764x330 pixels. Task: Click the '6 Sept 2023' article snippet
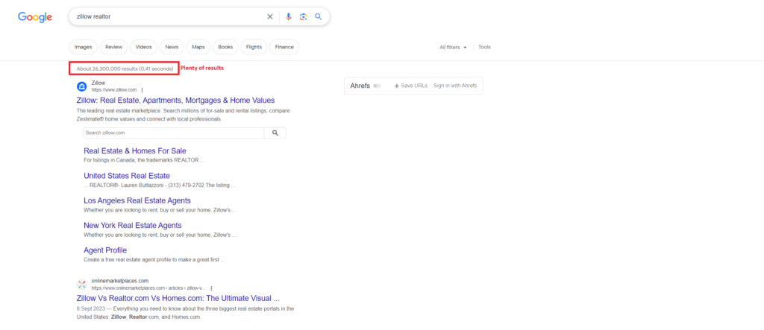[x=185, y=312]
